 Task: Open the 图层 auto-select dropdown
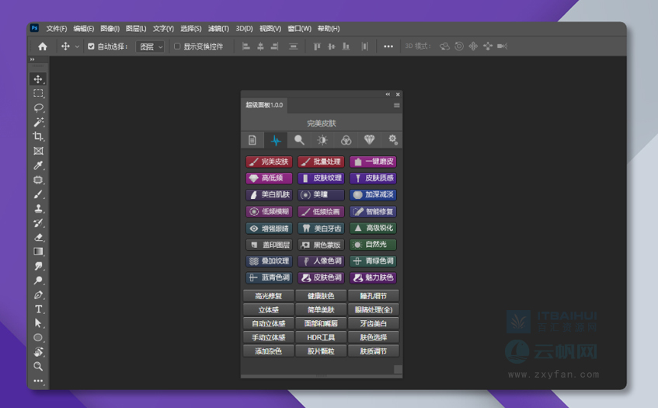point(151,47)
